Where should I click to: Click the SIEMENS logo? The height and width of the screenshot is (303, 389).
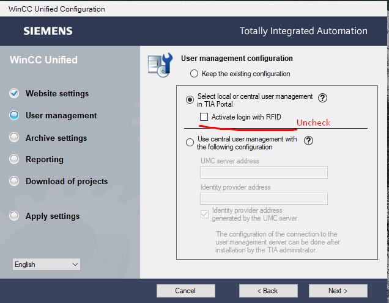click(x=48, y=31)
